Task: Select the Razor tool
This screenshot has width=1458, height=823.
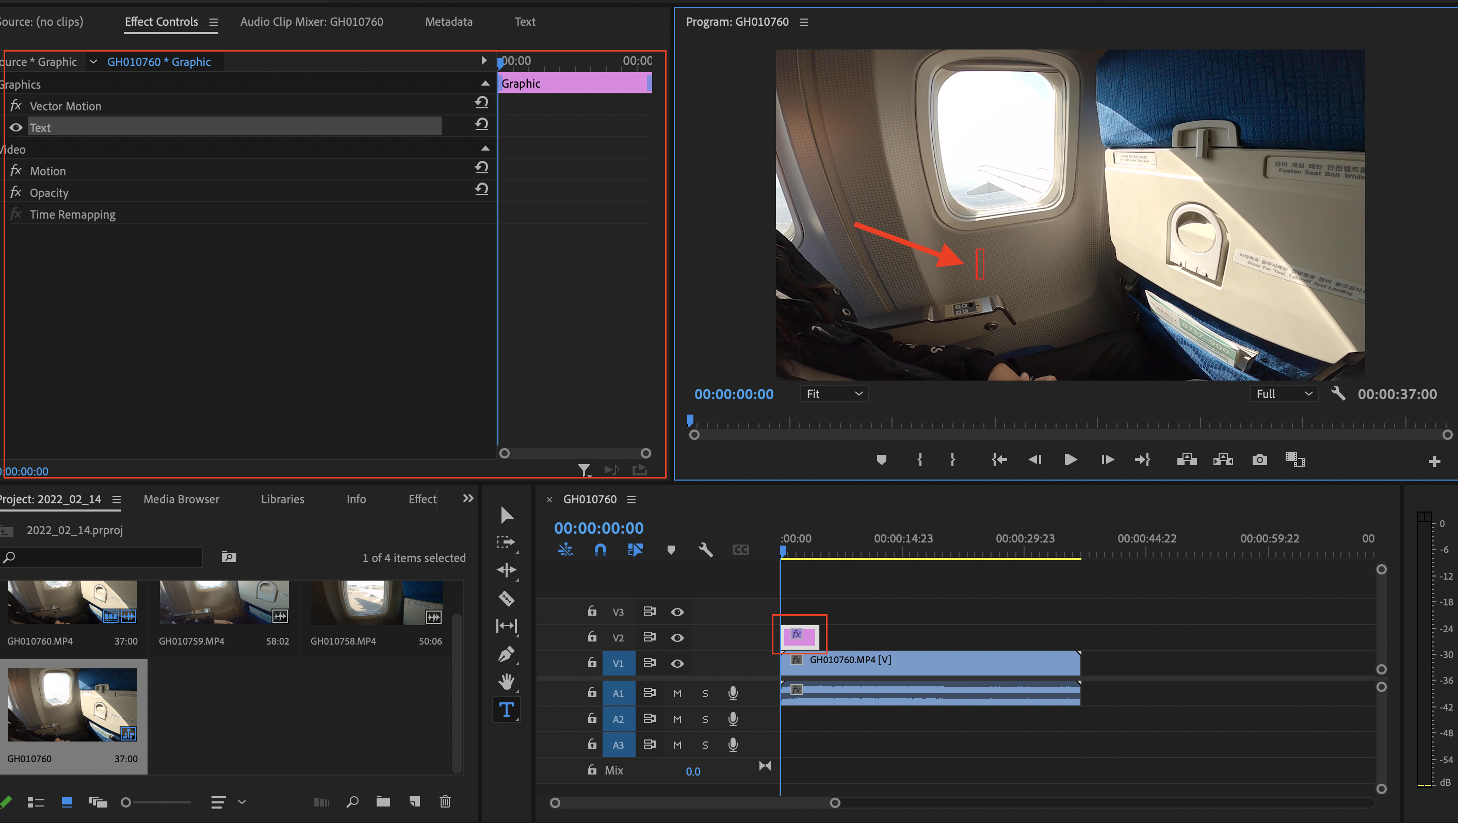Action: (x=507, y=598)
